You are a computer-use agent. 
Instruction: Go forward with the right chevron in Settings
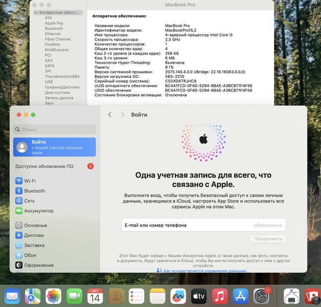point(122,115)
